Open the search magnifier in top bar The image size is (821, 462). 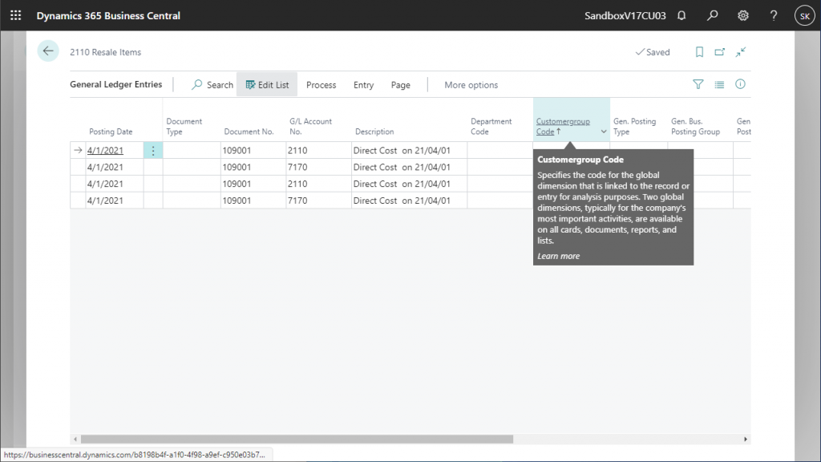(x=712, y=15)
